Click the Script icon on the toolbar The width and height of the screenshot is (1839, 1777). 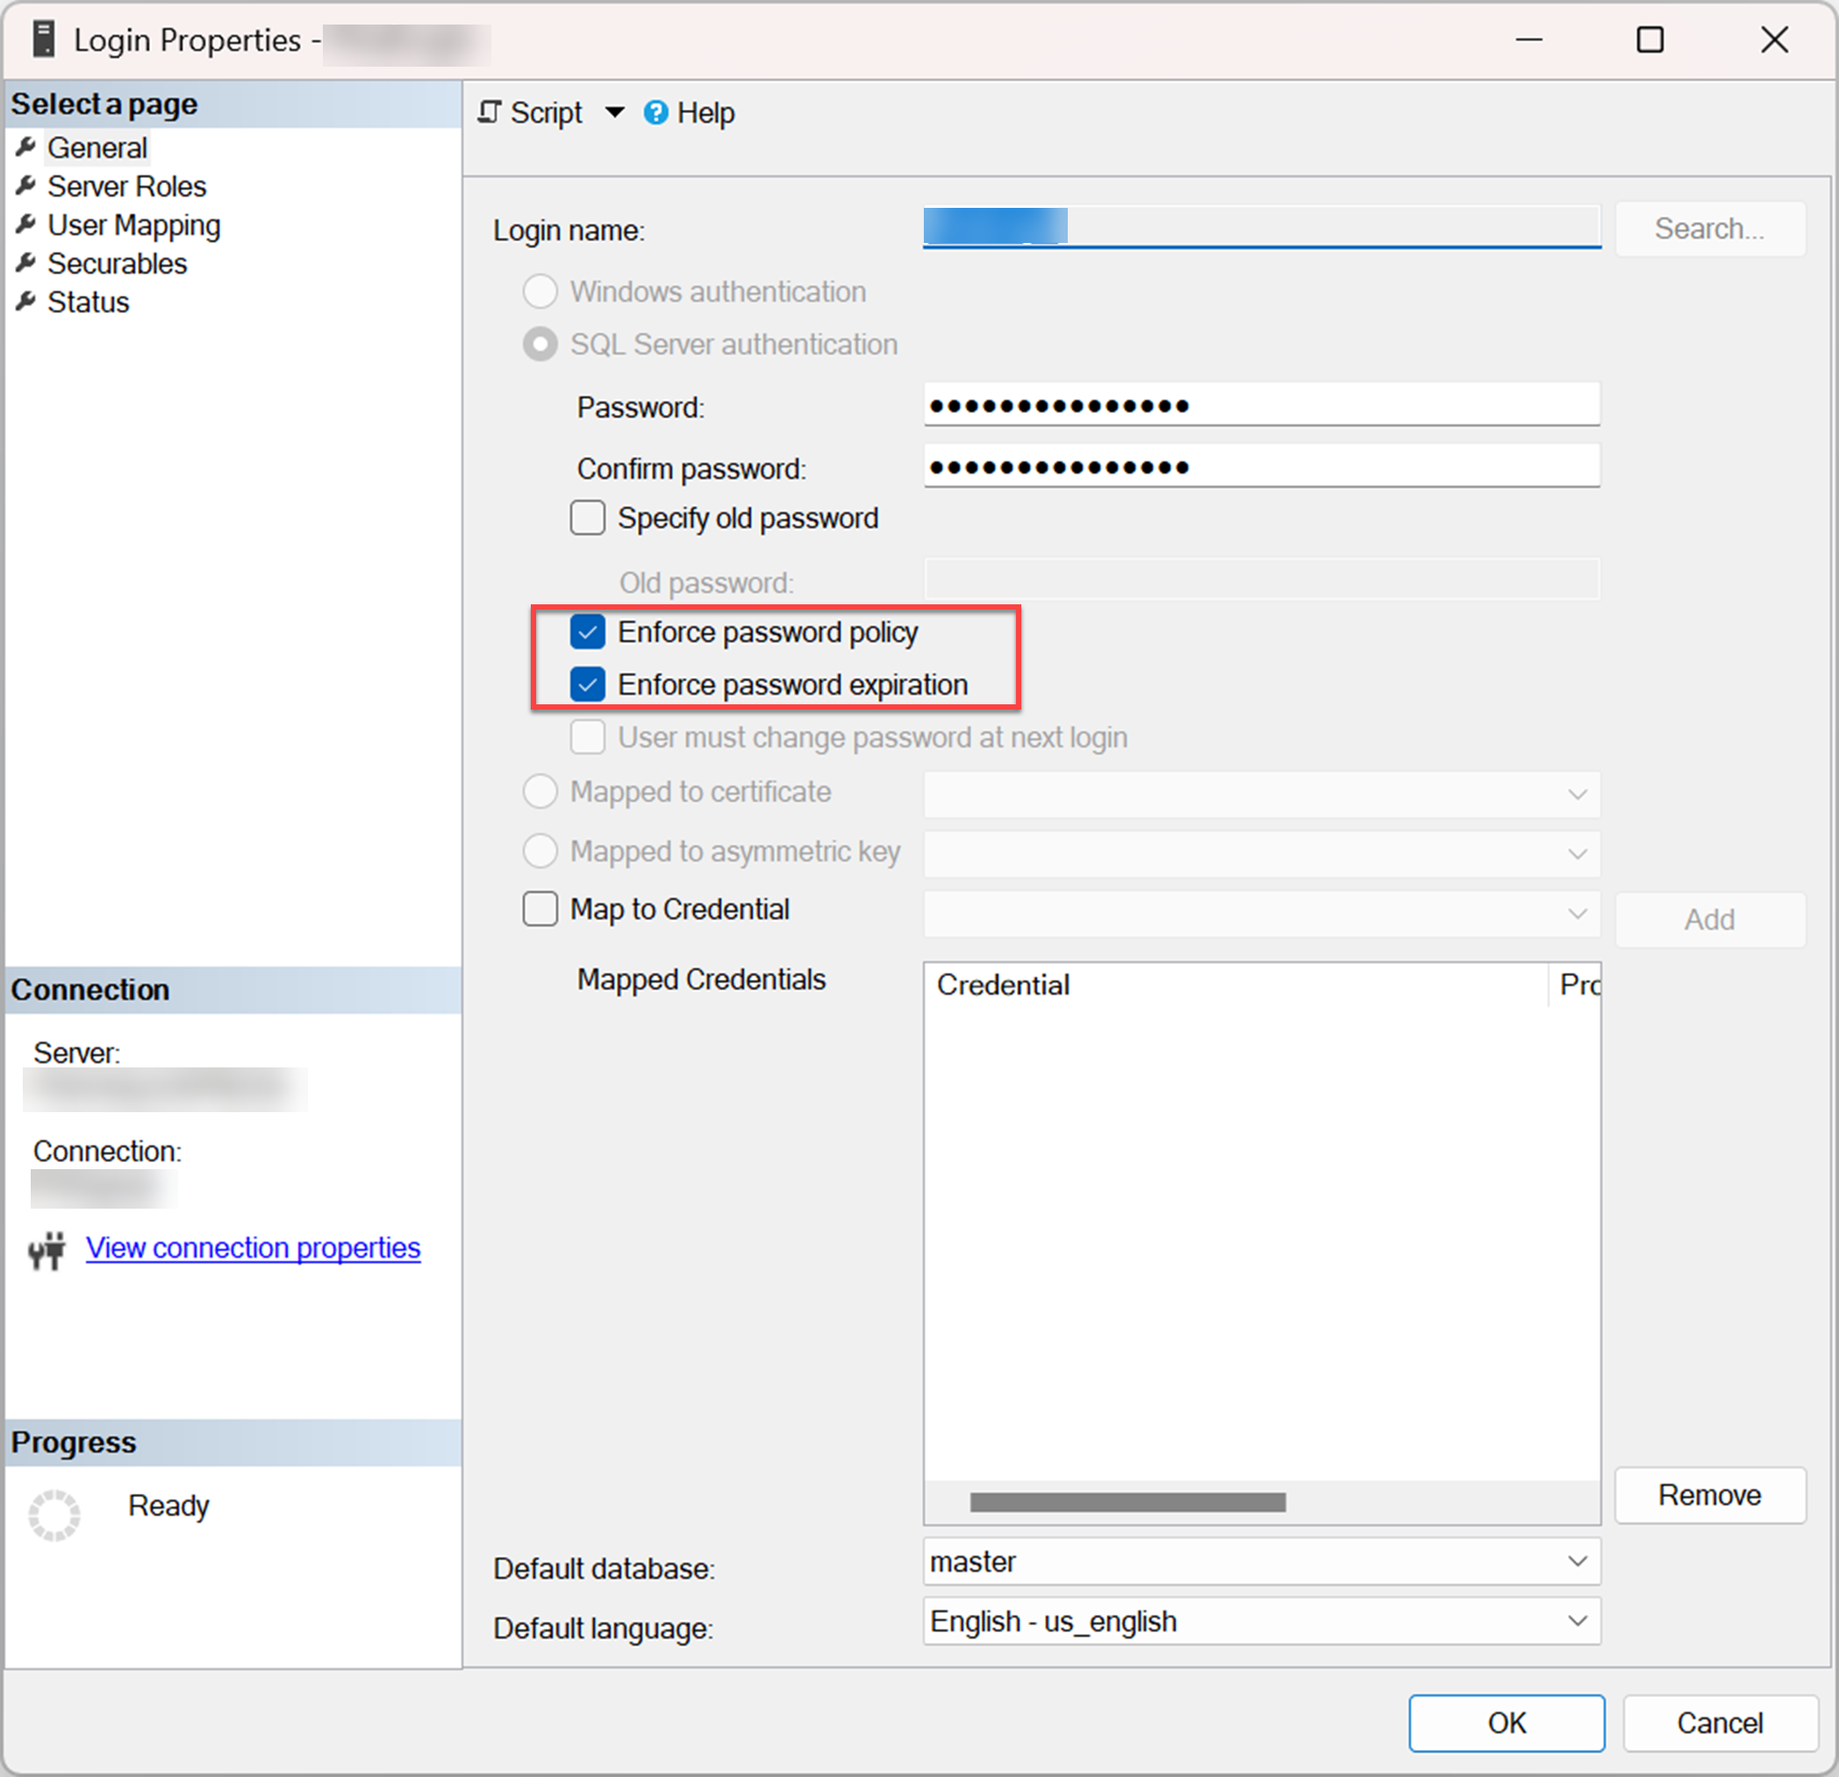point(490,111)
